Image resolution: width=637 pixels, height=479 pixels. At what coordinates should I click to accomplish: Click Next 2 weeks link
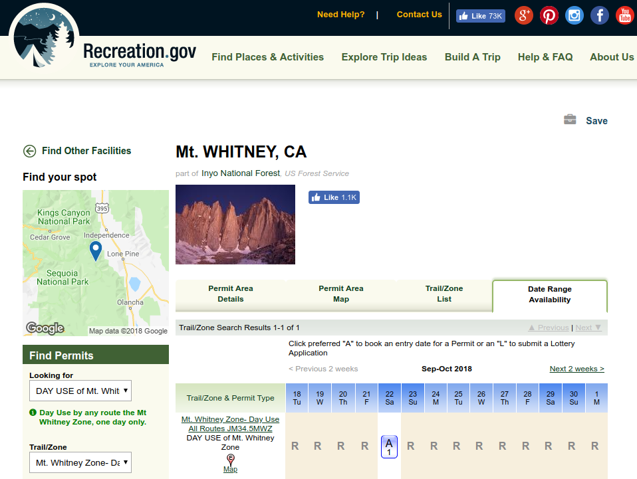pos(576,369)
